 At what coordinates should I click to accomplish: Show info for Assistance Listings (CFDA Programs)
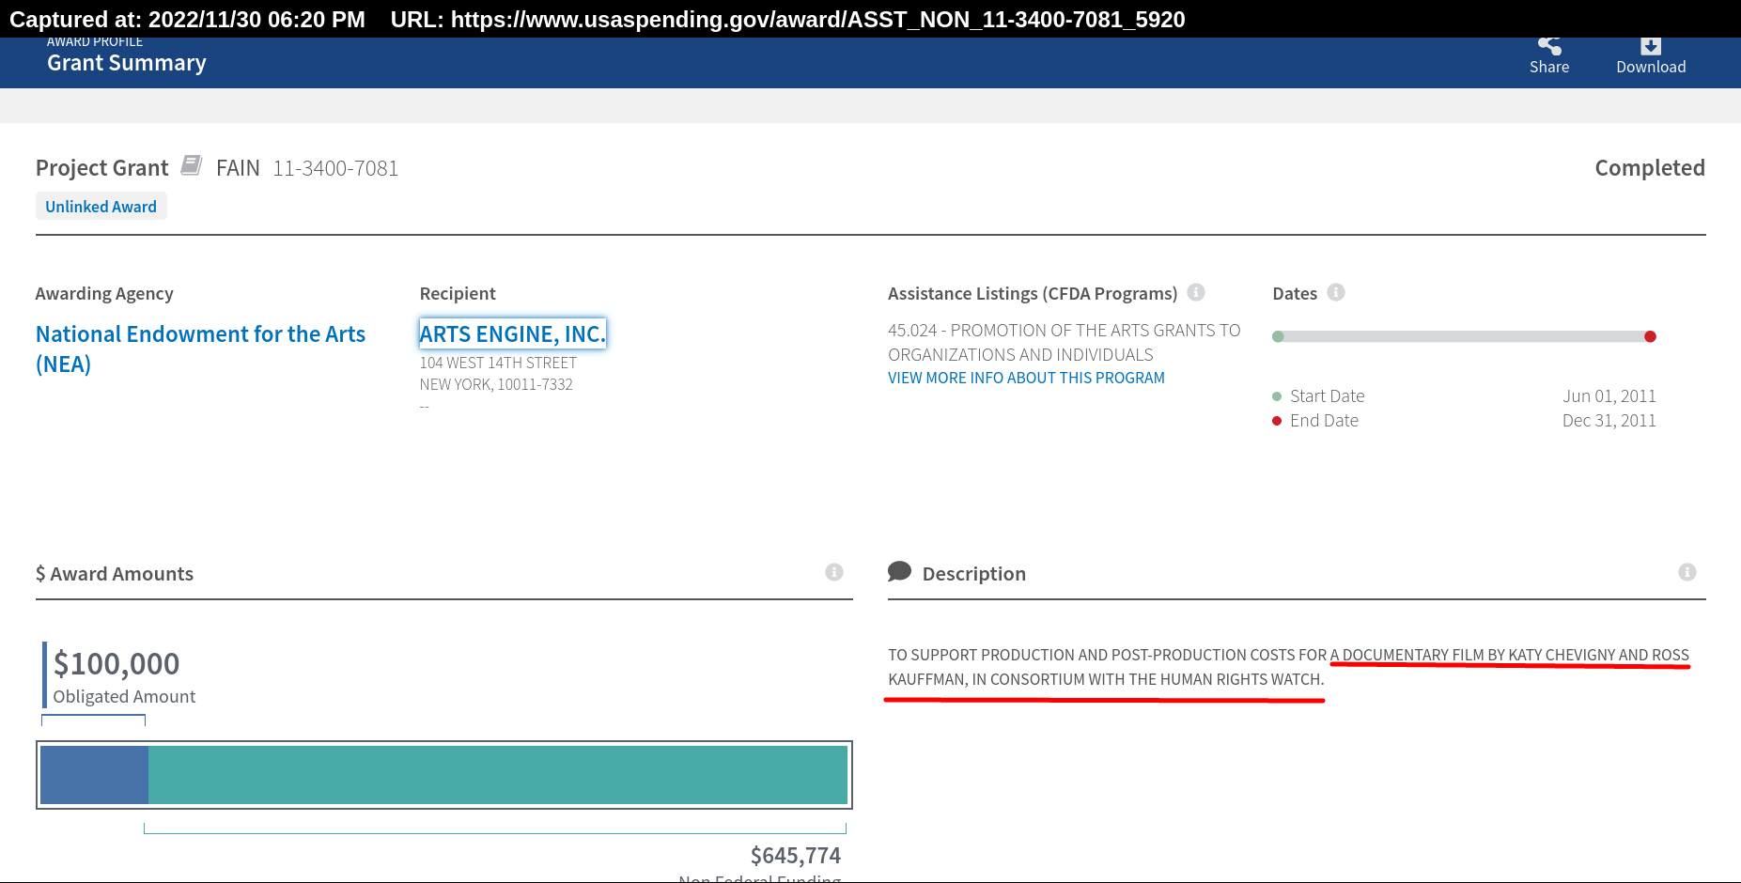[1196, 292]
